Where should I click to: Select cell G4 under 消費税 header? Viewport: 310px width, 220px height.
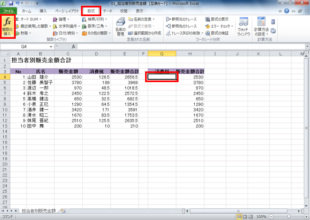(x=162, y=77)
